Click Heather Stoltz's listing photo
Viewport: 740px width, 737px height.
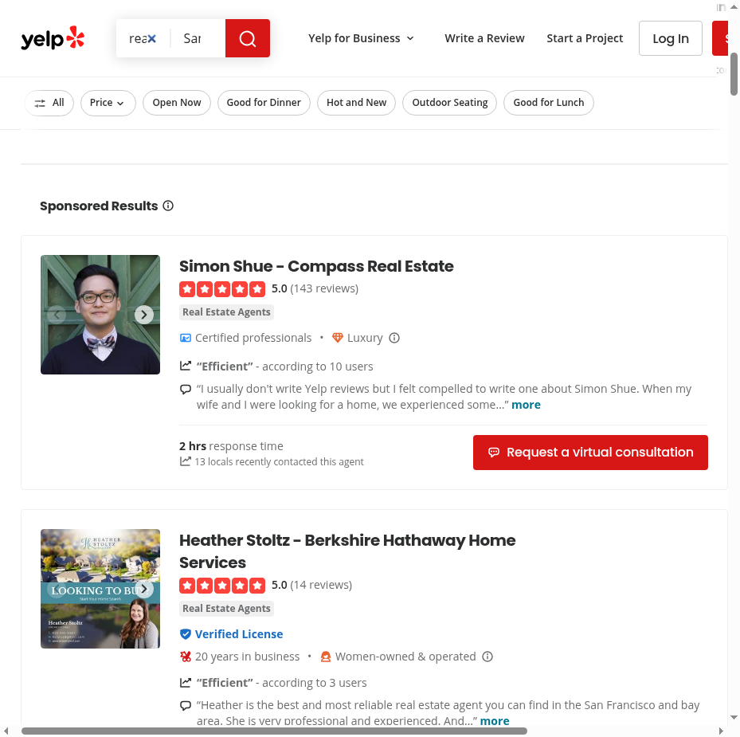click(x=100, y=589)
